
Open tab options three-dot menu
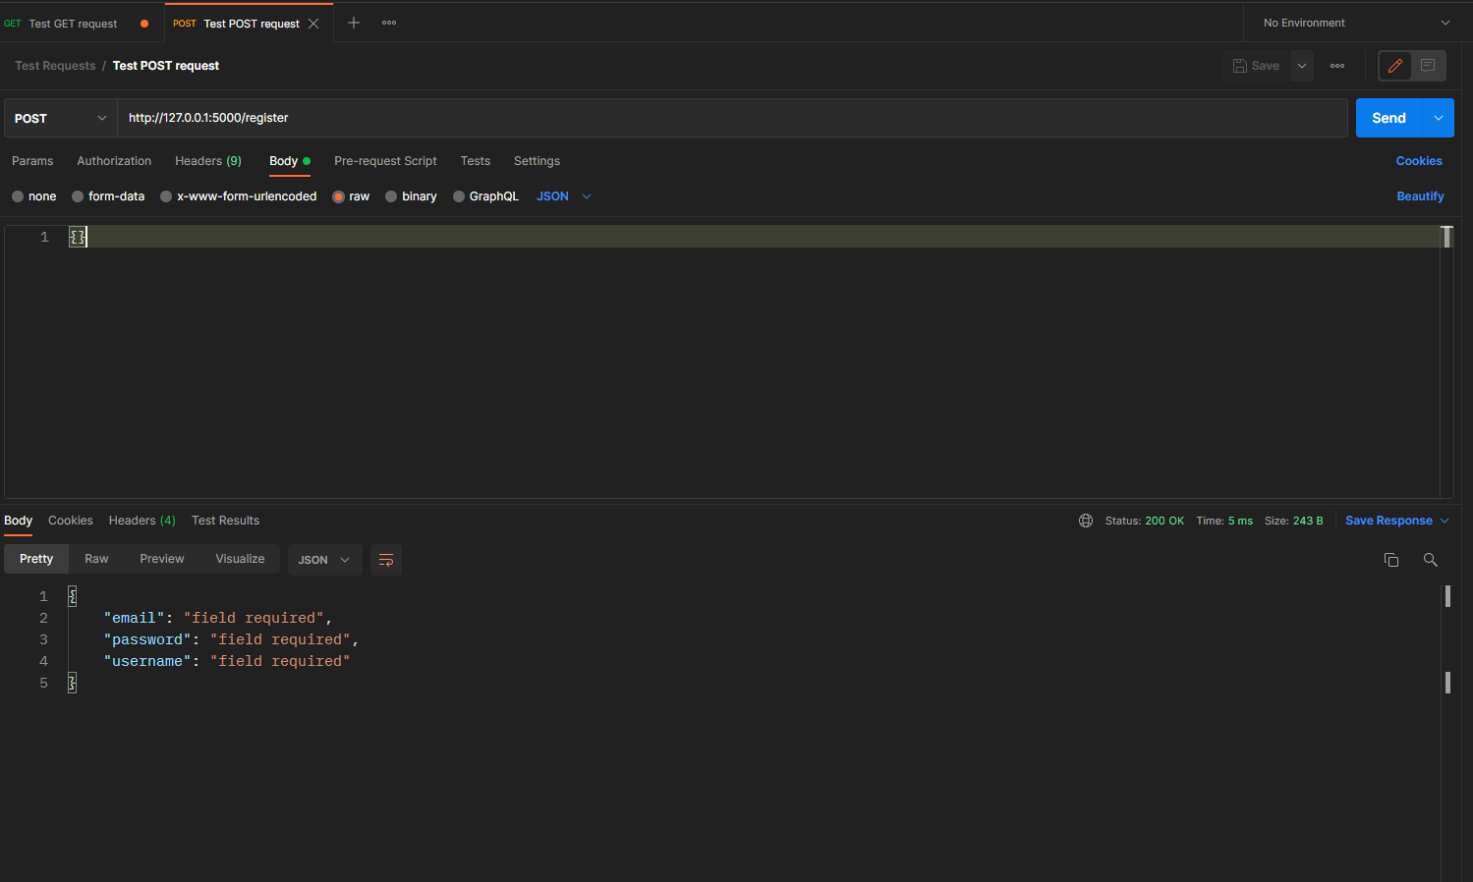[389, 23]
